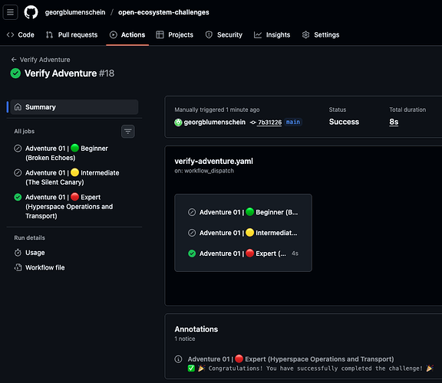Open the hamburger navigation menu
442x383 pixels.
[x=10, y=12]
